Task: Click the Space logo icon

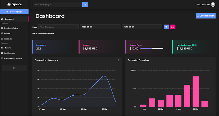Action: [9, 4]
